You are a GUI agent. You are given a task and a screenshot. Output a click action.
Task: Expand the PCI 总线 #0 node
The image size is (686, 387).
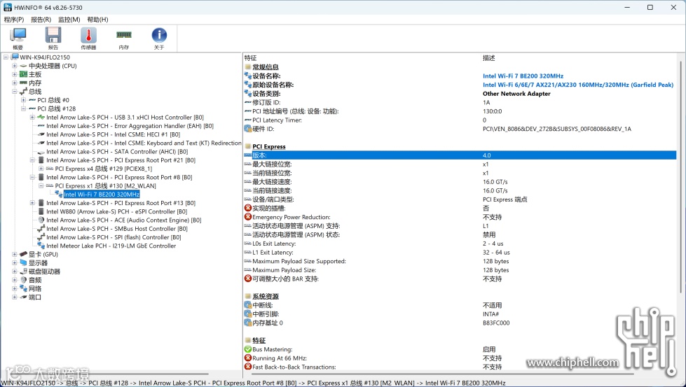point(23,100)
